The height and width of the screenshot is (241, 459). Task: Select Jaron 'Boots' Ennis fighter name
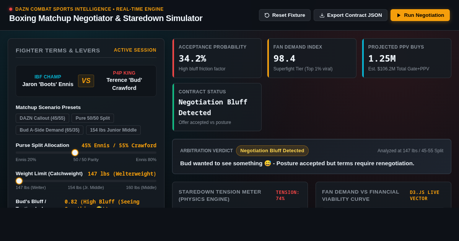[x=48, y=84]
